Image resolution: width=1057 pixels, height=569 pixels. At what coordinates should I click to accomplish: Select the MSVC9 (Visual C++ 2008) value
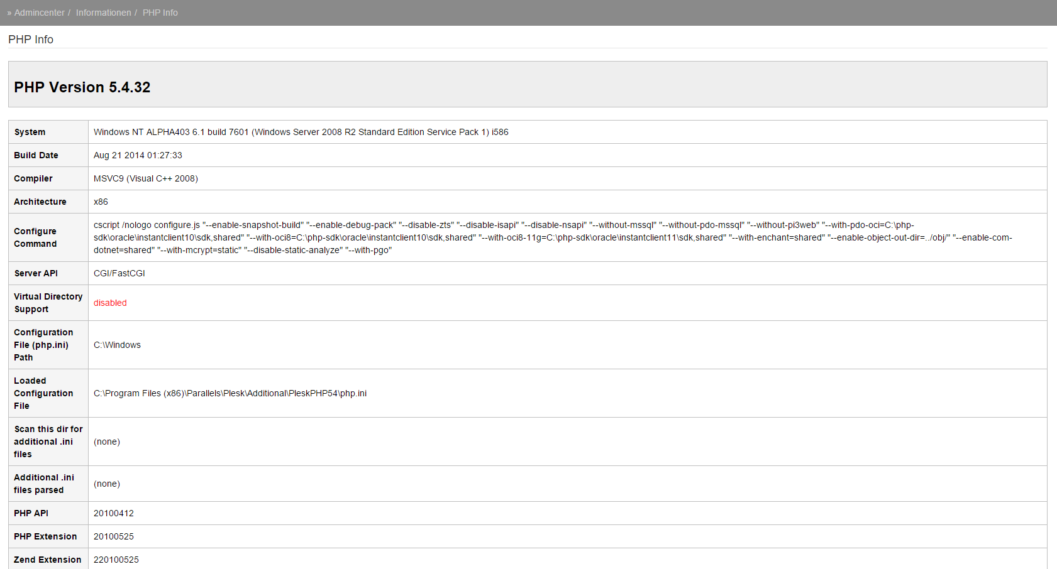[146, 178]
